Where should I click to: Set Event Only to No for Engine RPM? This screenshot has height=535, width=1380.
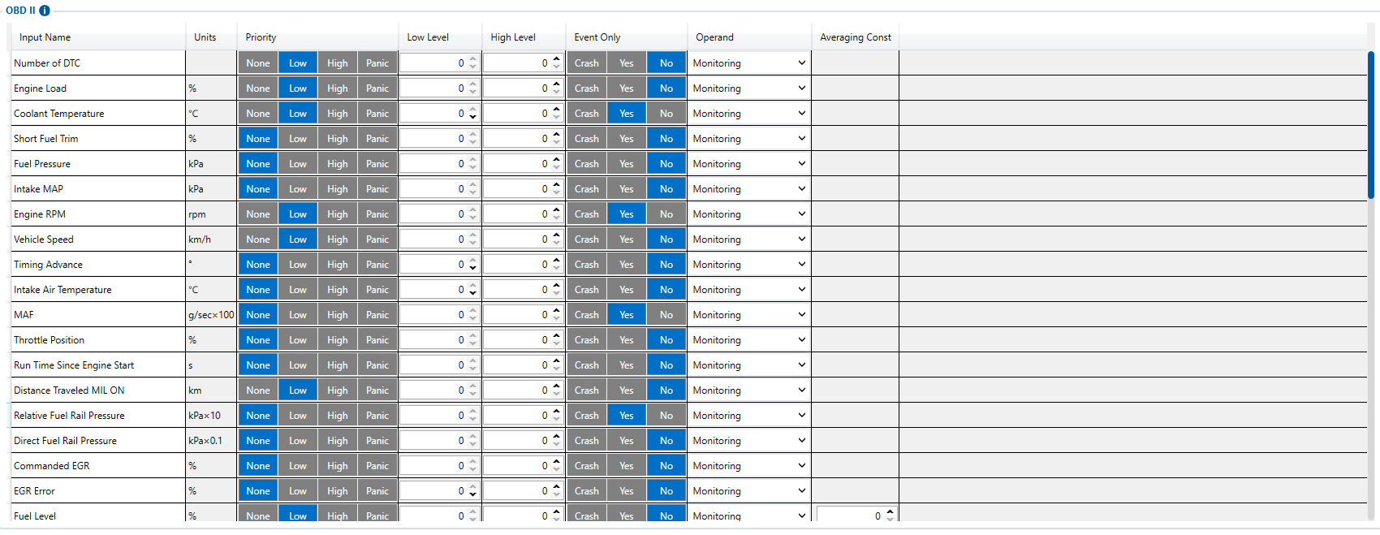point(666,214)
